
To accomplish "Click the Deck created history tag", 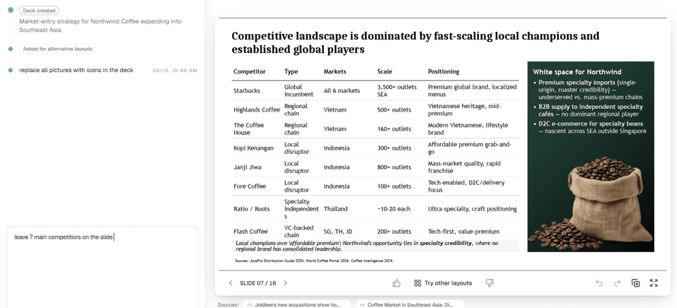I will click(39, 10).
